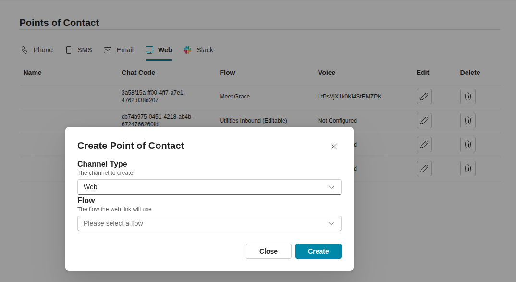Click the pencil icon for Utilities Inbound
The height and width of the screenshot is (282, 516).
(424, 120)
